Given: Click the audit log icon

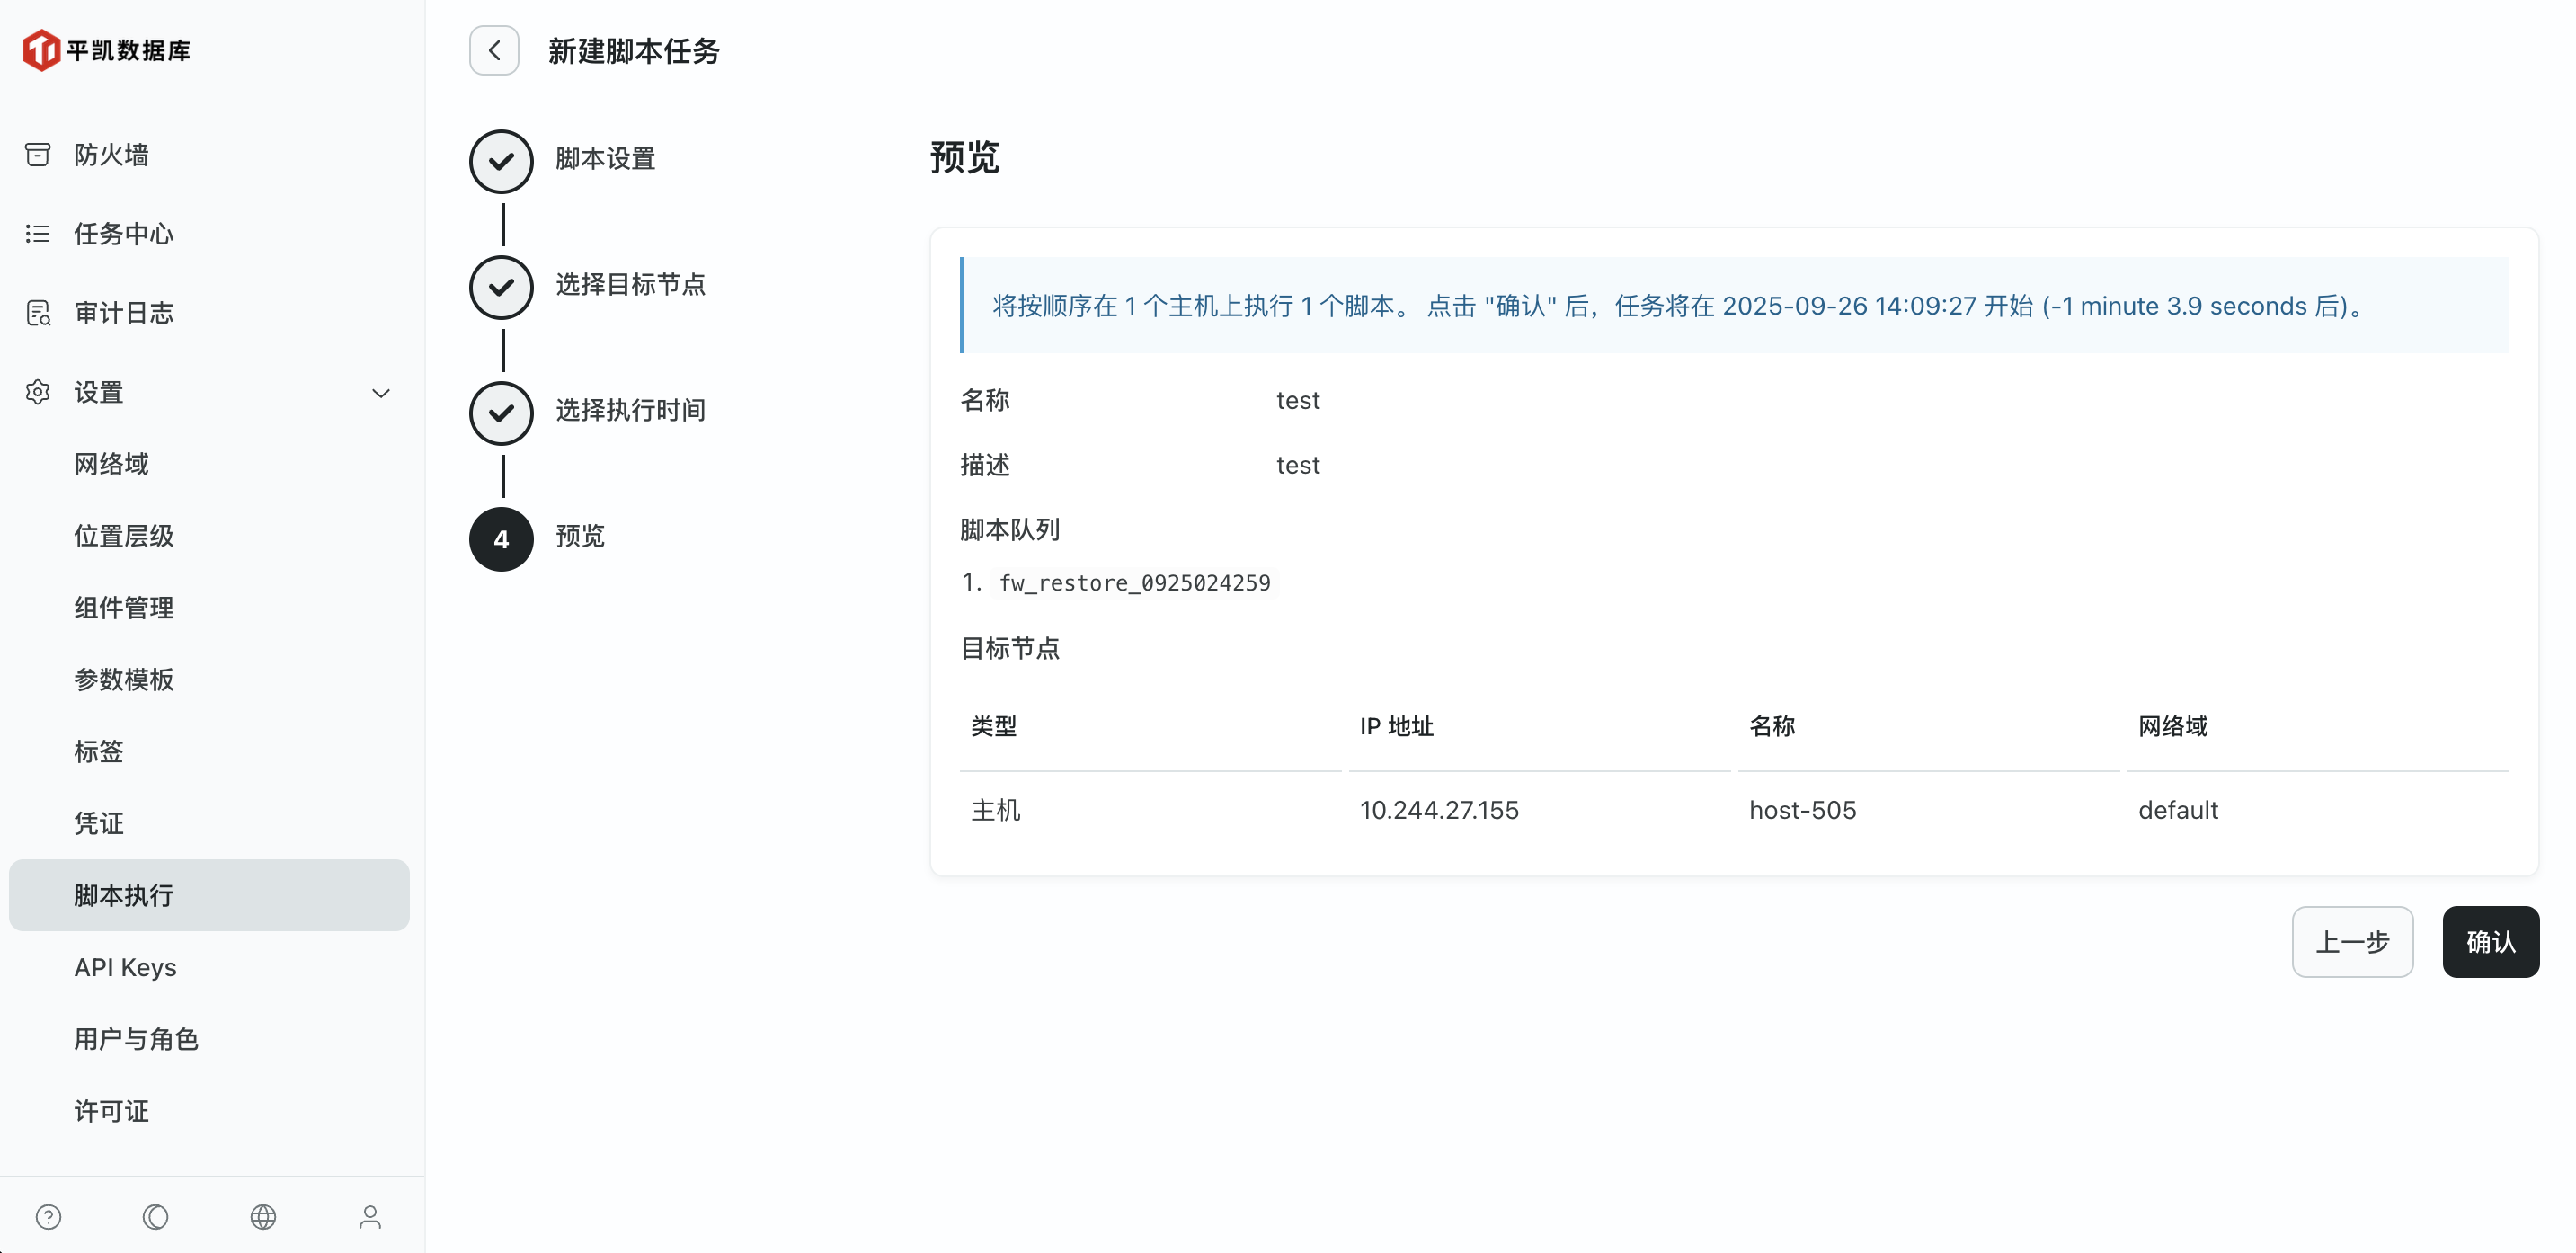Looking at the screenshot, I should (38, 313).
